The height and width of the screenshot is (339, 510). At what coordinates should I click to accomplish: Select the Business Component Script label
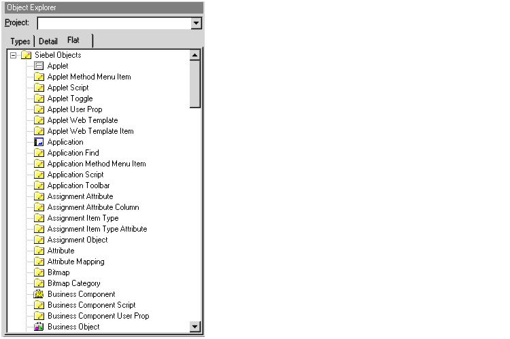click(x=92, y=305)
